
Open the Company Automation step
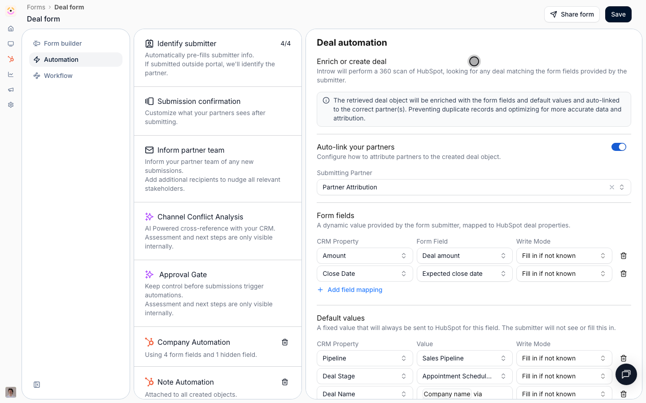click(218, 347)
